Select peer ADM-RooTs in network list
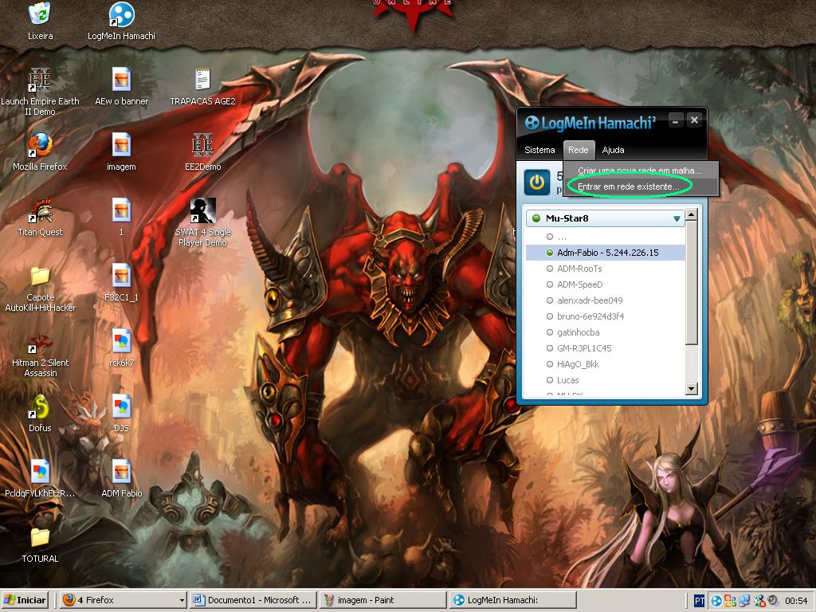This screenshot has width=816, height=612. pyautogui.click(x=579, y=269)
